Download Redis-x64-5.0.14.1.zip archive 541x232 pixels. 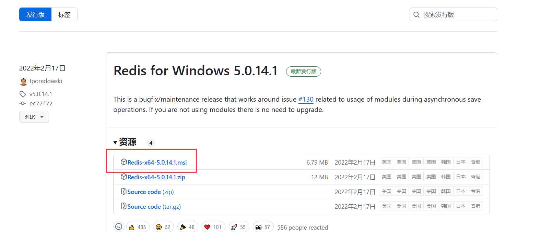point(156,177)
